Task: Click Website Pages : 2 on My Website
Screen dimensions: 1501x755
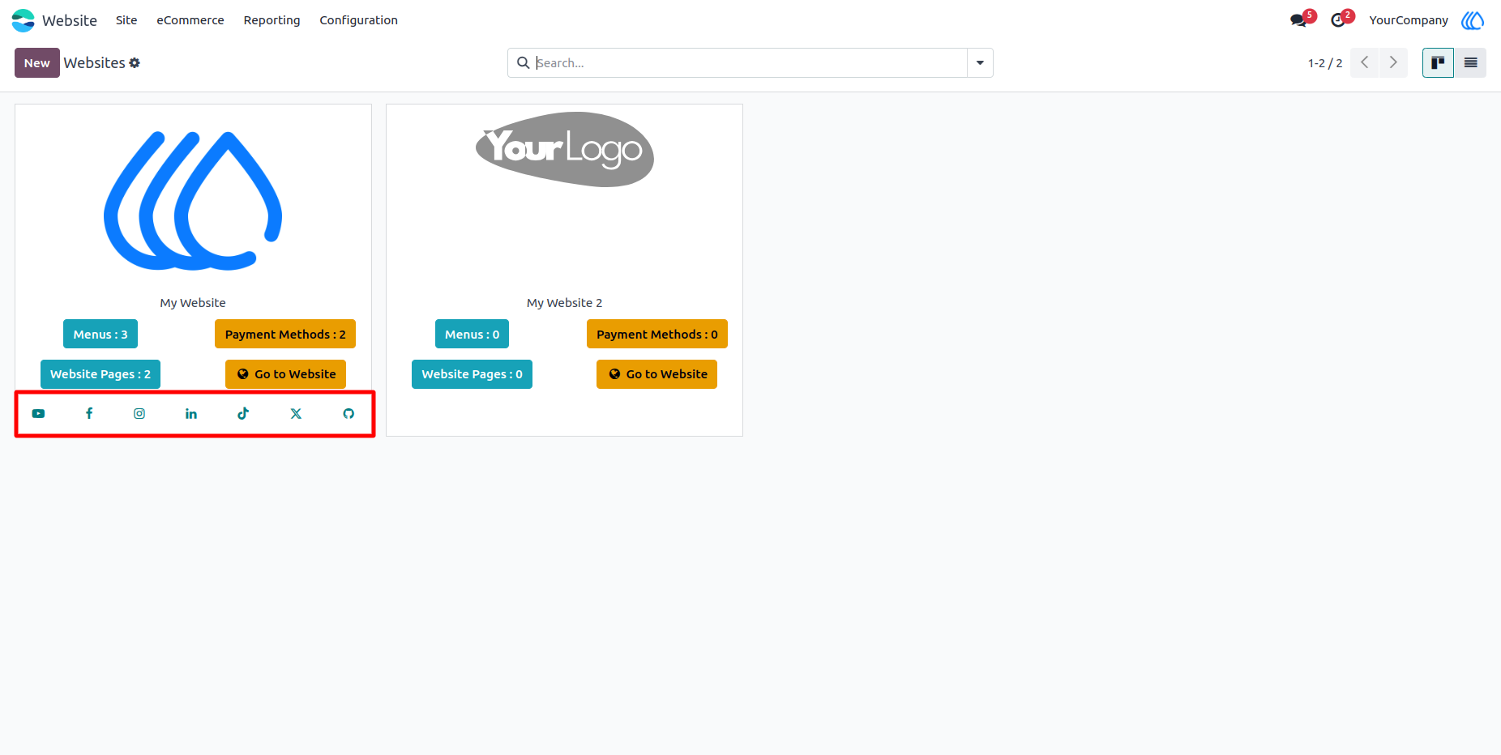Action: click(100, 374)
